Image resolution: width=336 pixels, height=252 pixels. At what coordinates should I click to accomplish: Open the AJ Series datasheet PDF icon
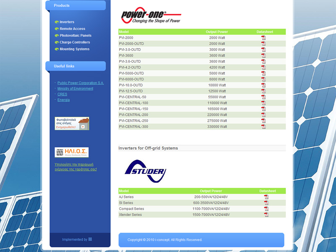click(x=266, y=197)
